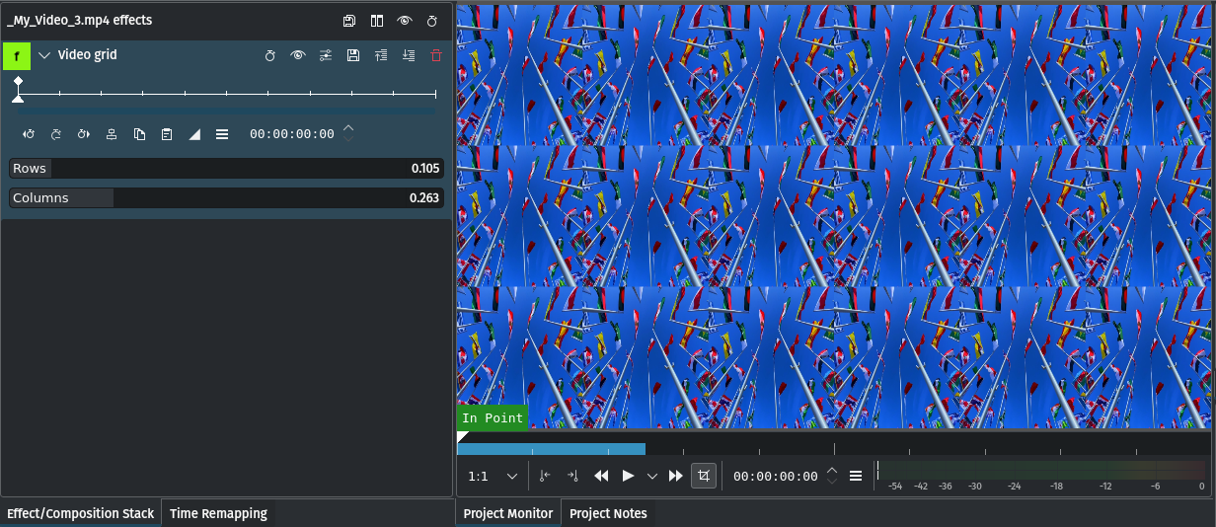Toggle Video grid effect visibility eye
This screenshot has width=1216, height=527.
pyautogui.click(x=298, y=56)
